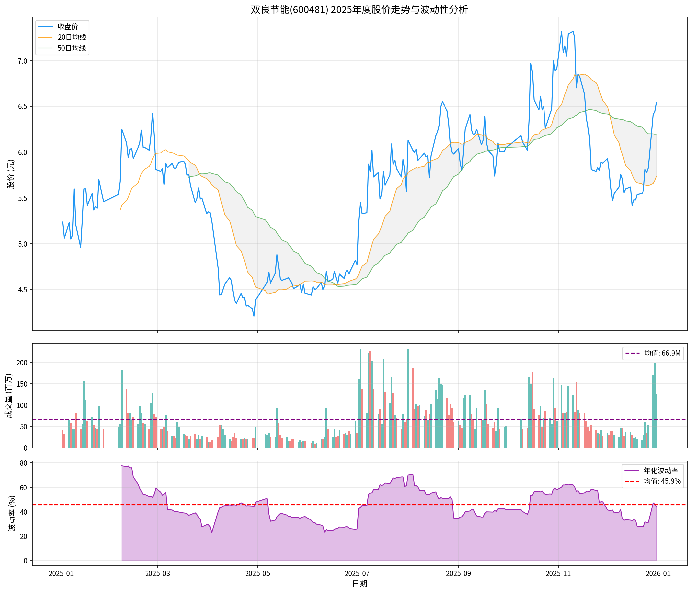692x593 pixels.
Task: Click the 日期 x-axis label
Action: pyautogui.click(x=360, y=584)
